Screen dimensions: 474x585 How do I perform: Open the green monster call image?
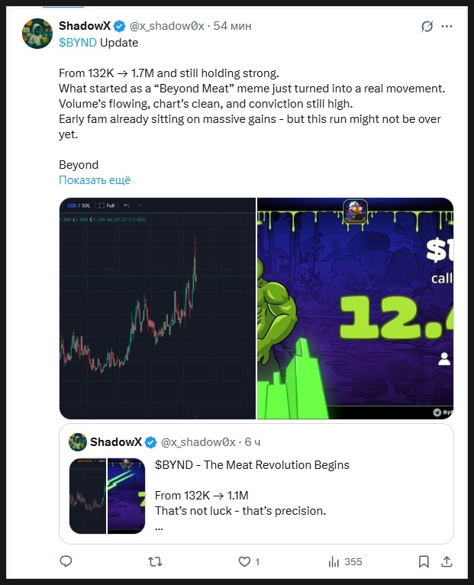[355, 308]
